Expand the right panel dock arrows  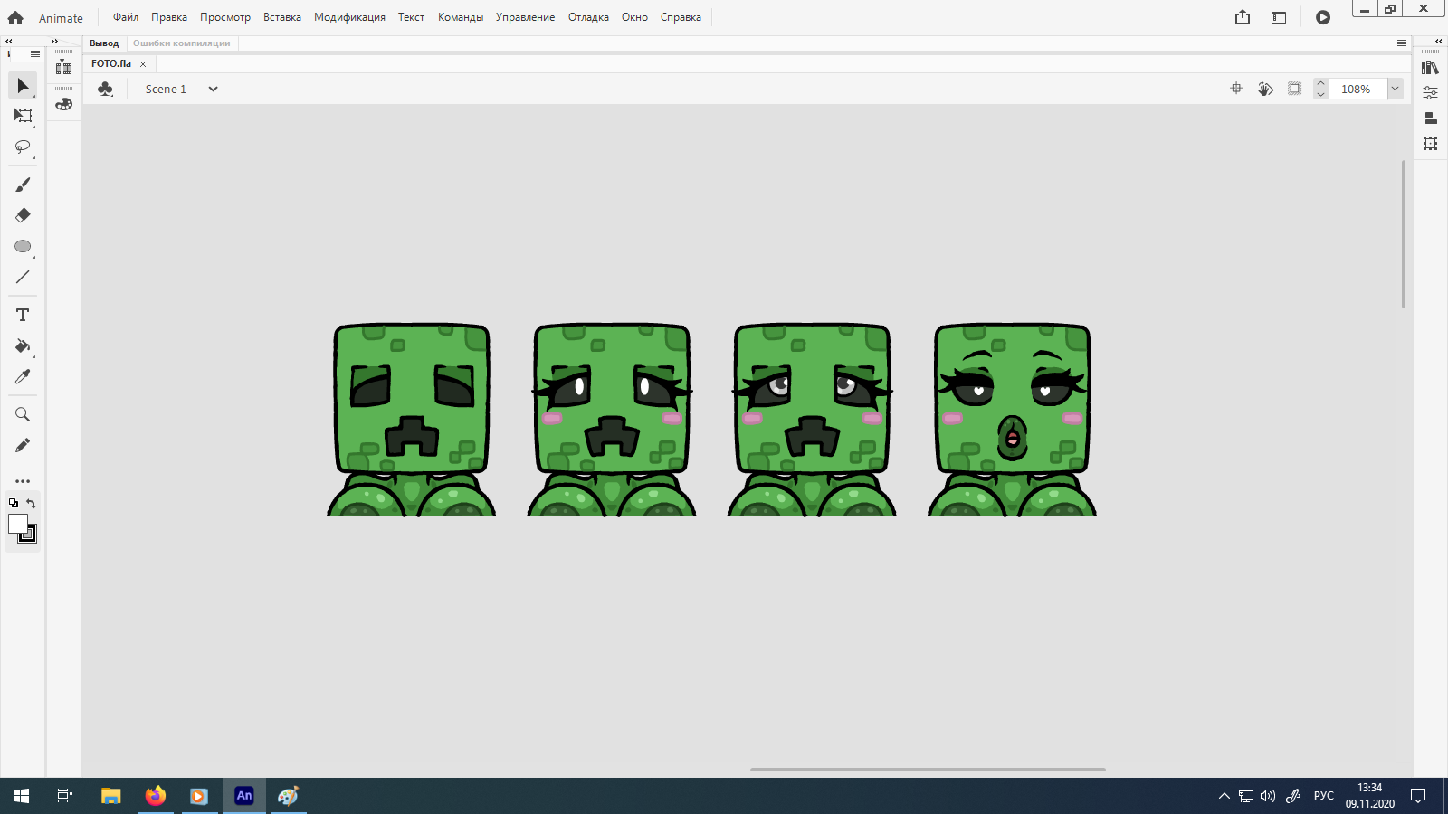coord(1438,41)
